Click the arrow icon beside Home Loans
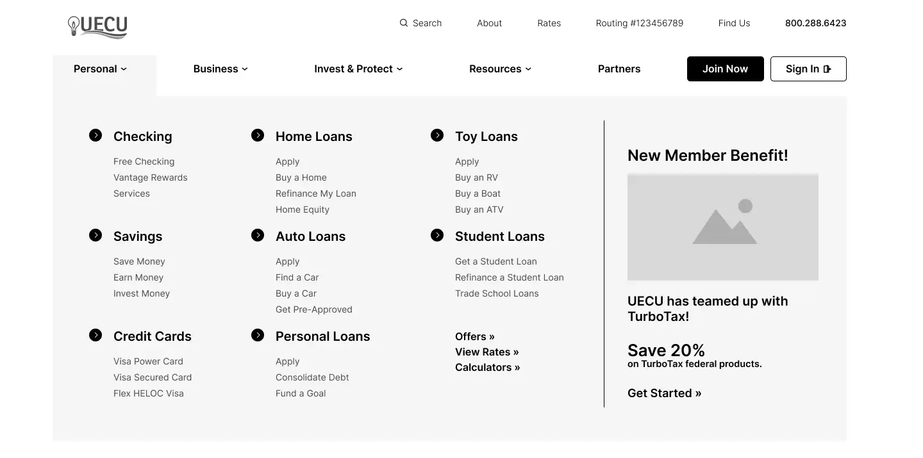923x458 pixels. click(x=258, y=135)
